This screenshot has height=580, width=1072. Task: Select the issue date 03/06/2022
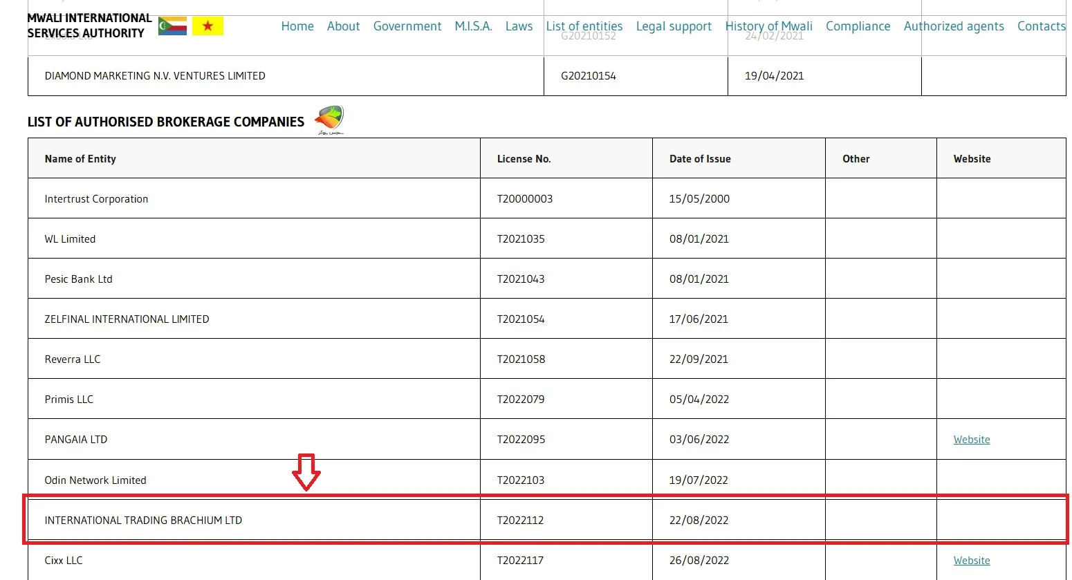[x=699, y=440]
